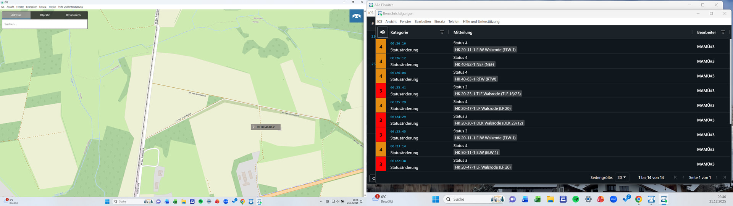The image size is (733, 206).
Task: Jump to the last page of notifications
Action: click(x=725, y=177)
